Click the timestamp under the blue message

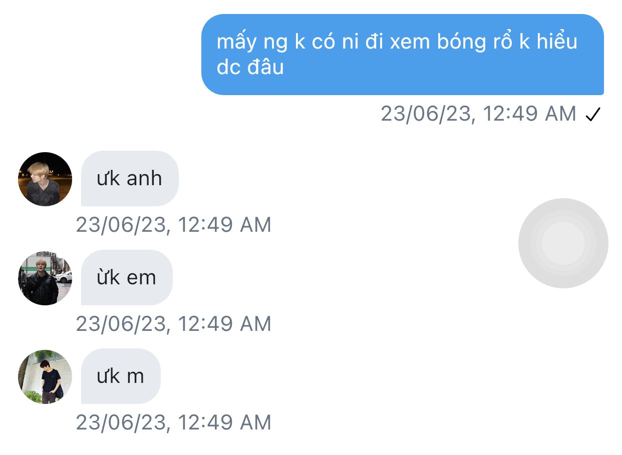point(478,114)
